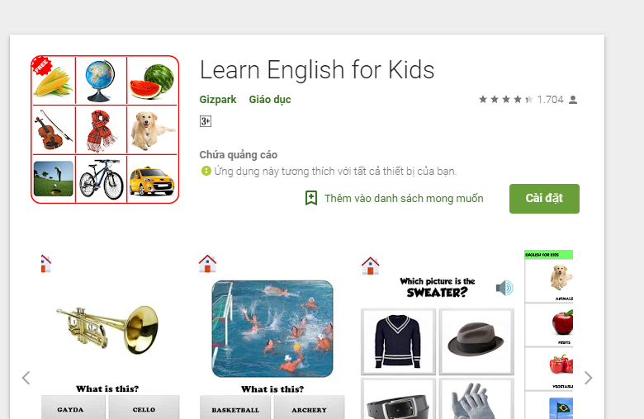Open the English for Kids categories screenshot
Screen dimensions: 644x419
(x=549, y=335)
